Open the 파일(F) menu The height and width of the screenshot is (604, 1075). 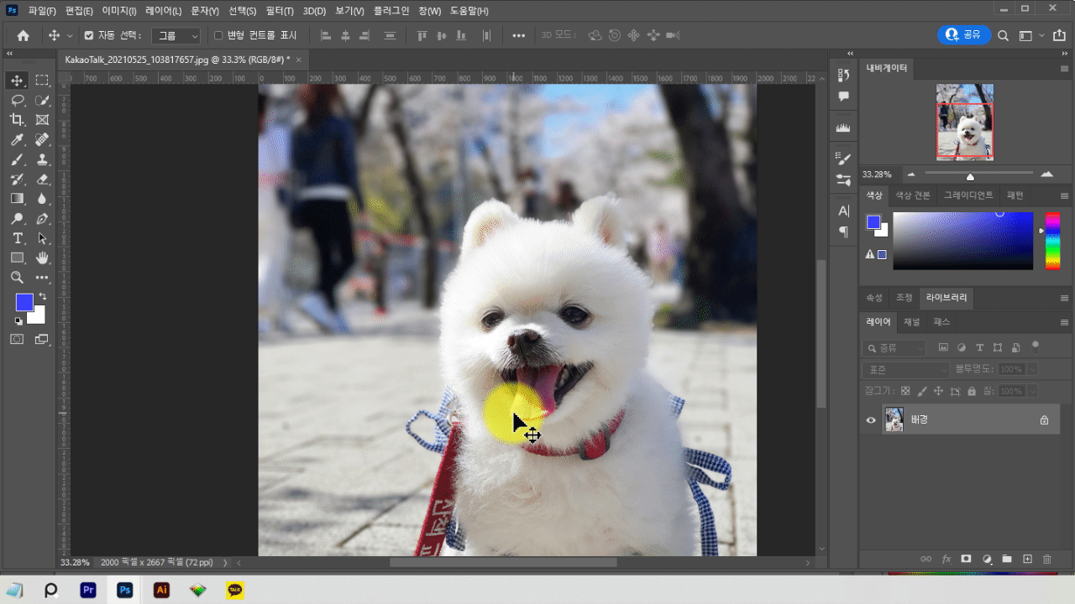[x=42, y=11]
